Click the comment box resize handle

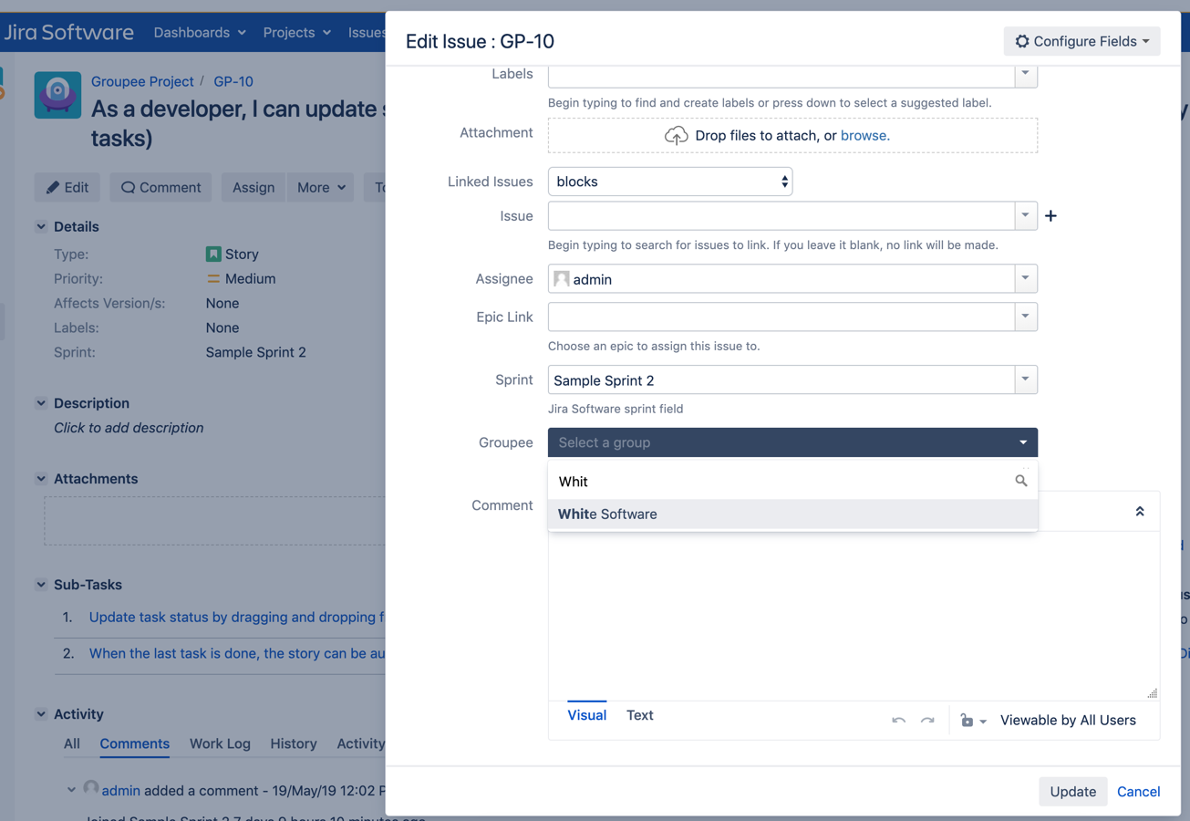click(x=1153, y=693)
